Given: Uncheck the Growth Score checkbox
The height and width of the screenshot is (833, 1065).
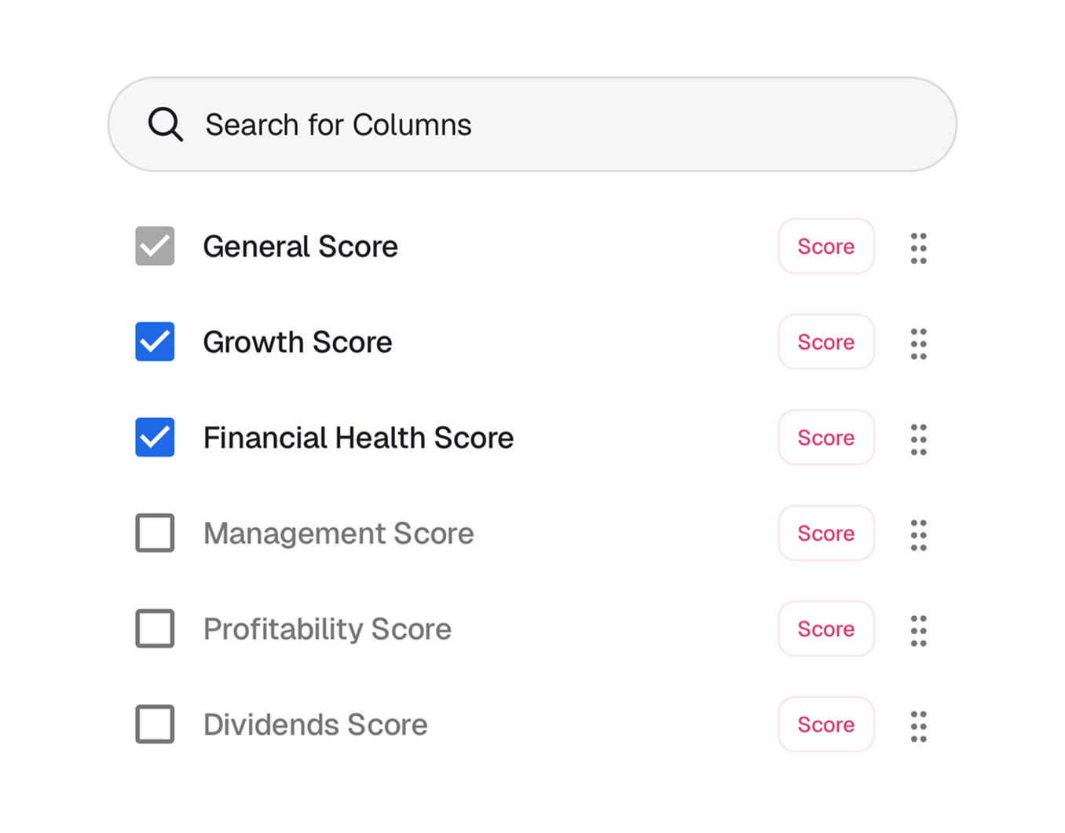Looking at the screenshot, I should 154,343.
